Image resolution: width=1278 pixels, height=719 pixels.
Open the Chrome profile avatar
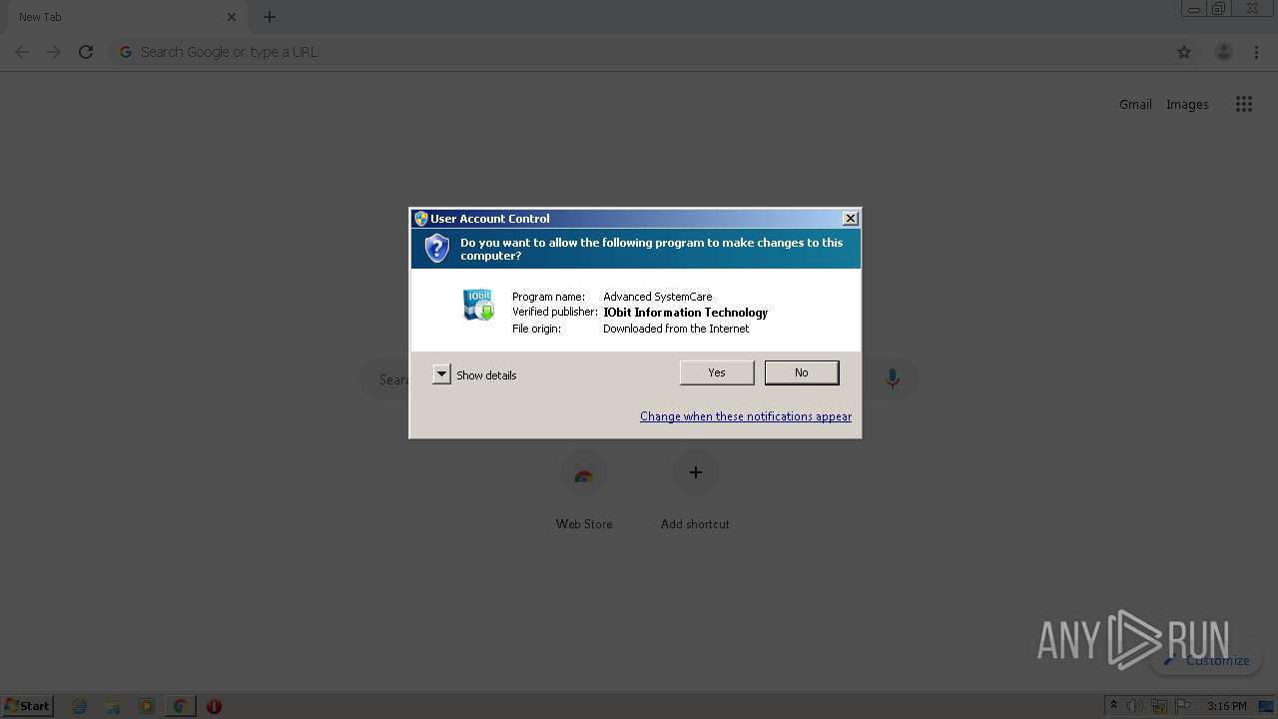click(x=1223, y=52)
